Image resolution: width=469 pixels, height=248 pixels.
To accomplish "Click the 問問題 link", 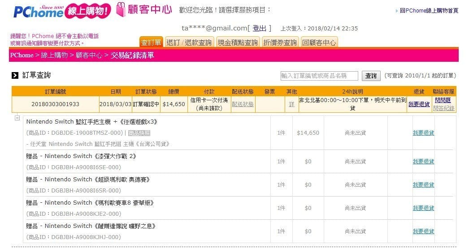I will [x=443, y=100].
